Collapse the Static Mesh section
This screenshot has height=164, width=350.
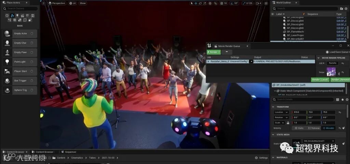(x=273, y=135)
